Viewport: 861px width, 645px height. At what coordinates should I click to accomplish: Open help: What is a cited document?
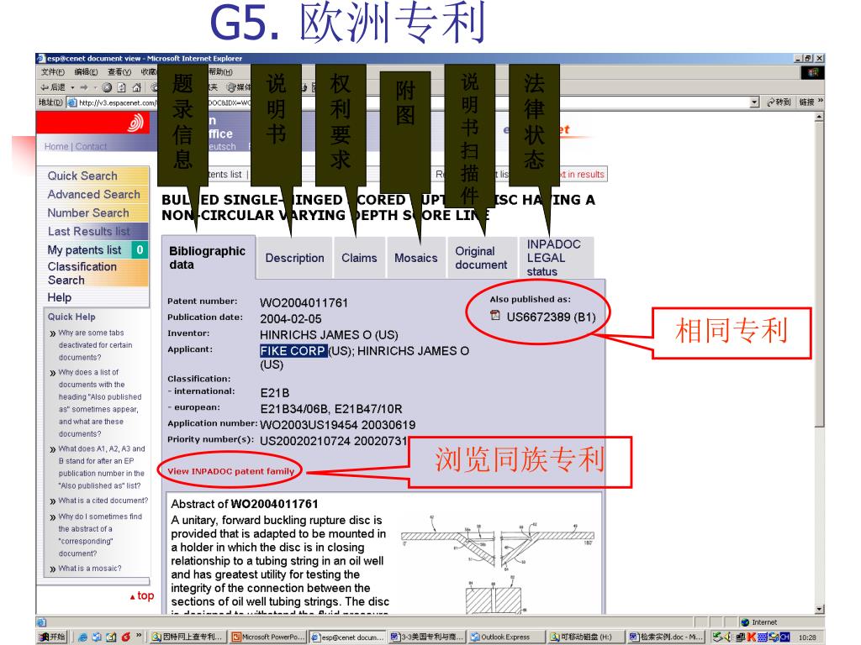click(x=103, y=501)
